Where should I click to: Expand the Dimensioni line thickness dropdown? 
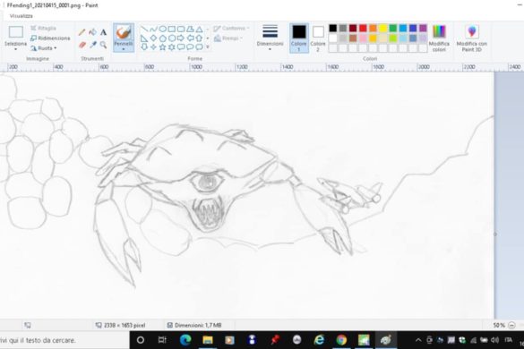coord(270,38)
